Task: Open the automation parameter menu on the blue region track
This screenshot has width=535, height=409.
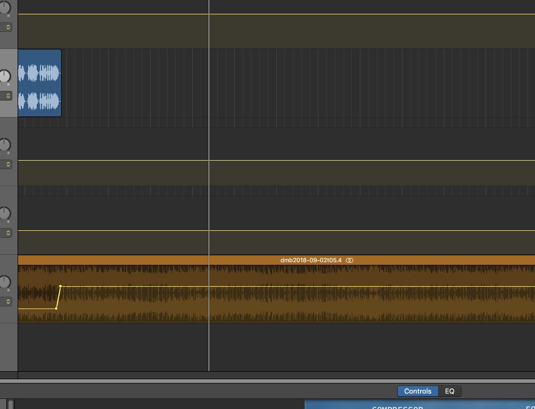Action: coord(6,96)
